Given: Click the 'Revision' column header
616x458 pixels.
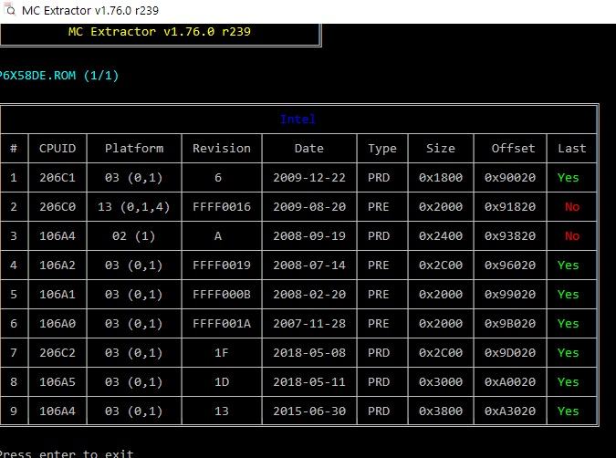Looking at the screenshot, I should [x=222, y=148].
